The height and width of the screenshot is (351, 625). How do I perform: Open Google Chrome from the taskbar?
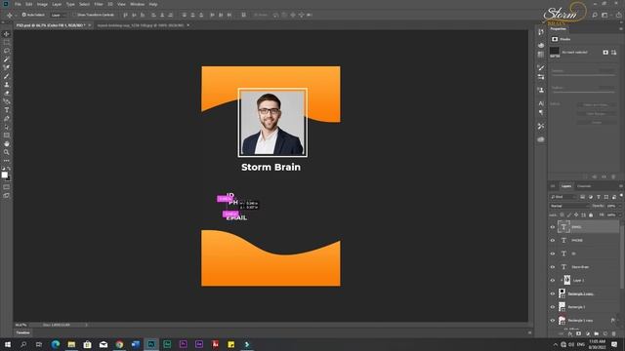coord(119,344)
